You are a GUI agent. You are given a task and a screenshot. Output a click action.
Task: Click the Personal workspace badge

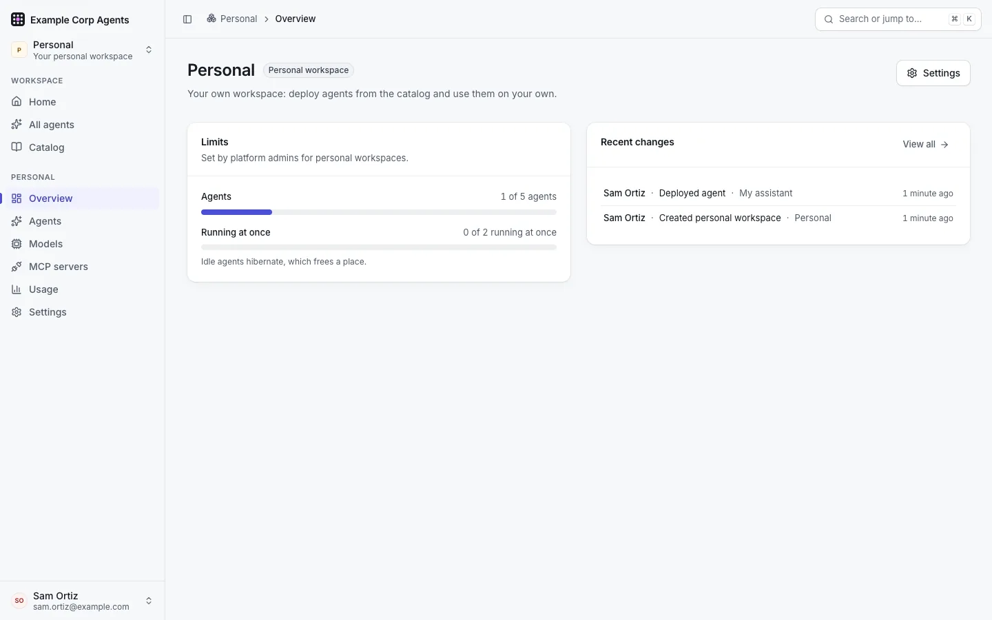click(309, 70)
